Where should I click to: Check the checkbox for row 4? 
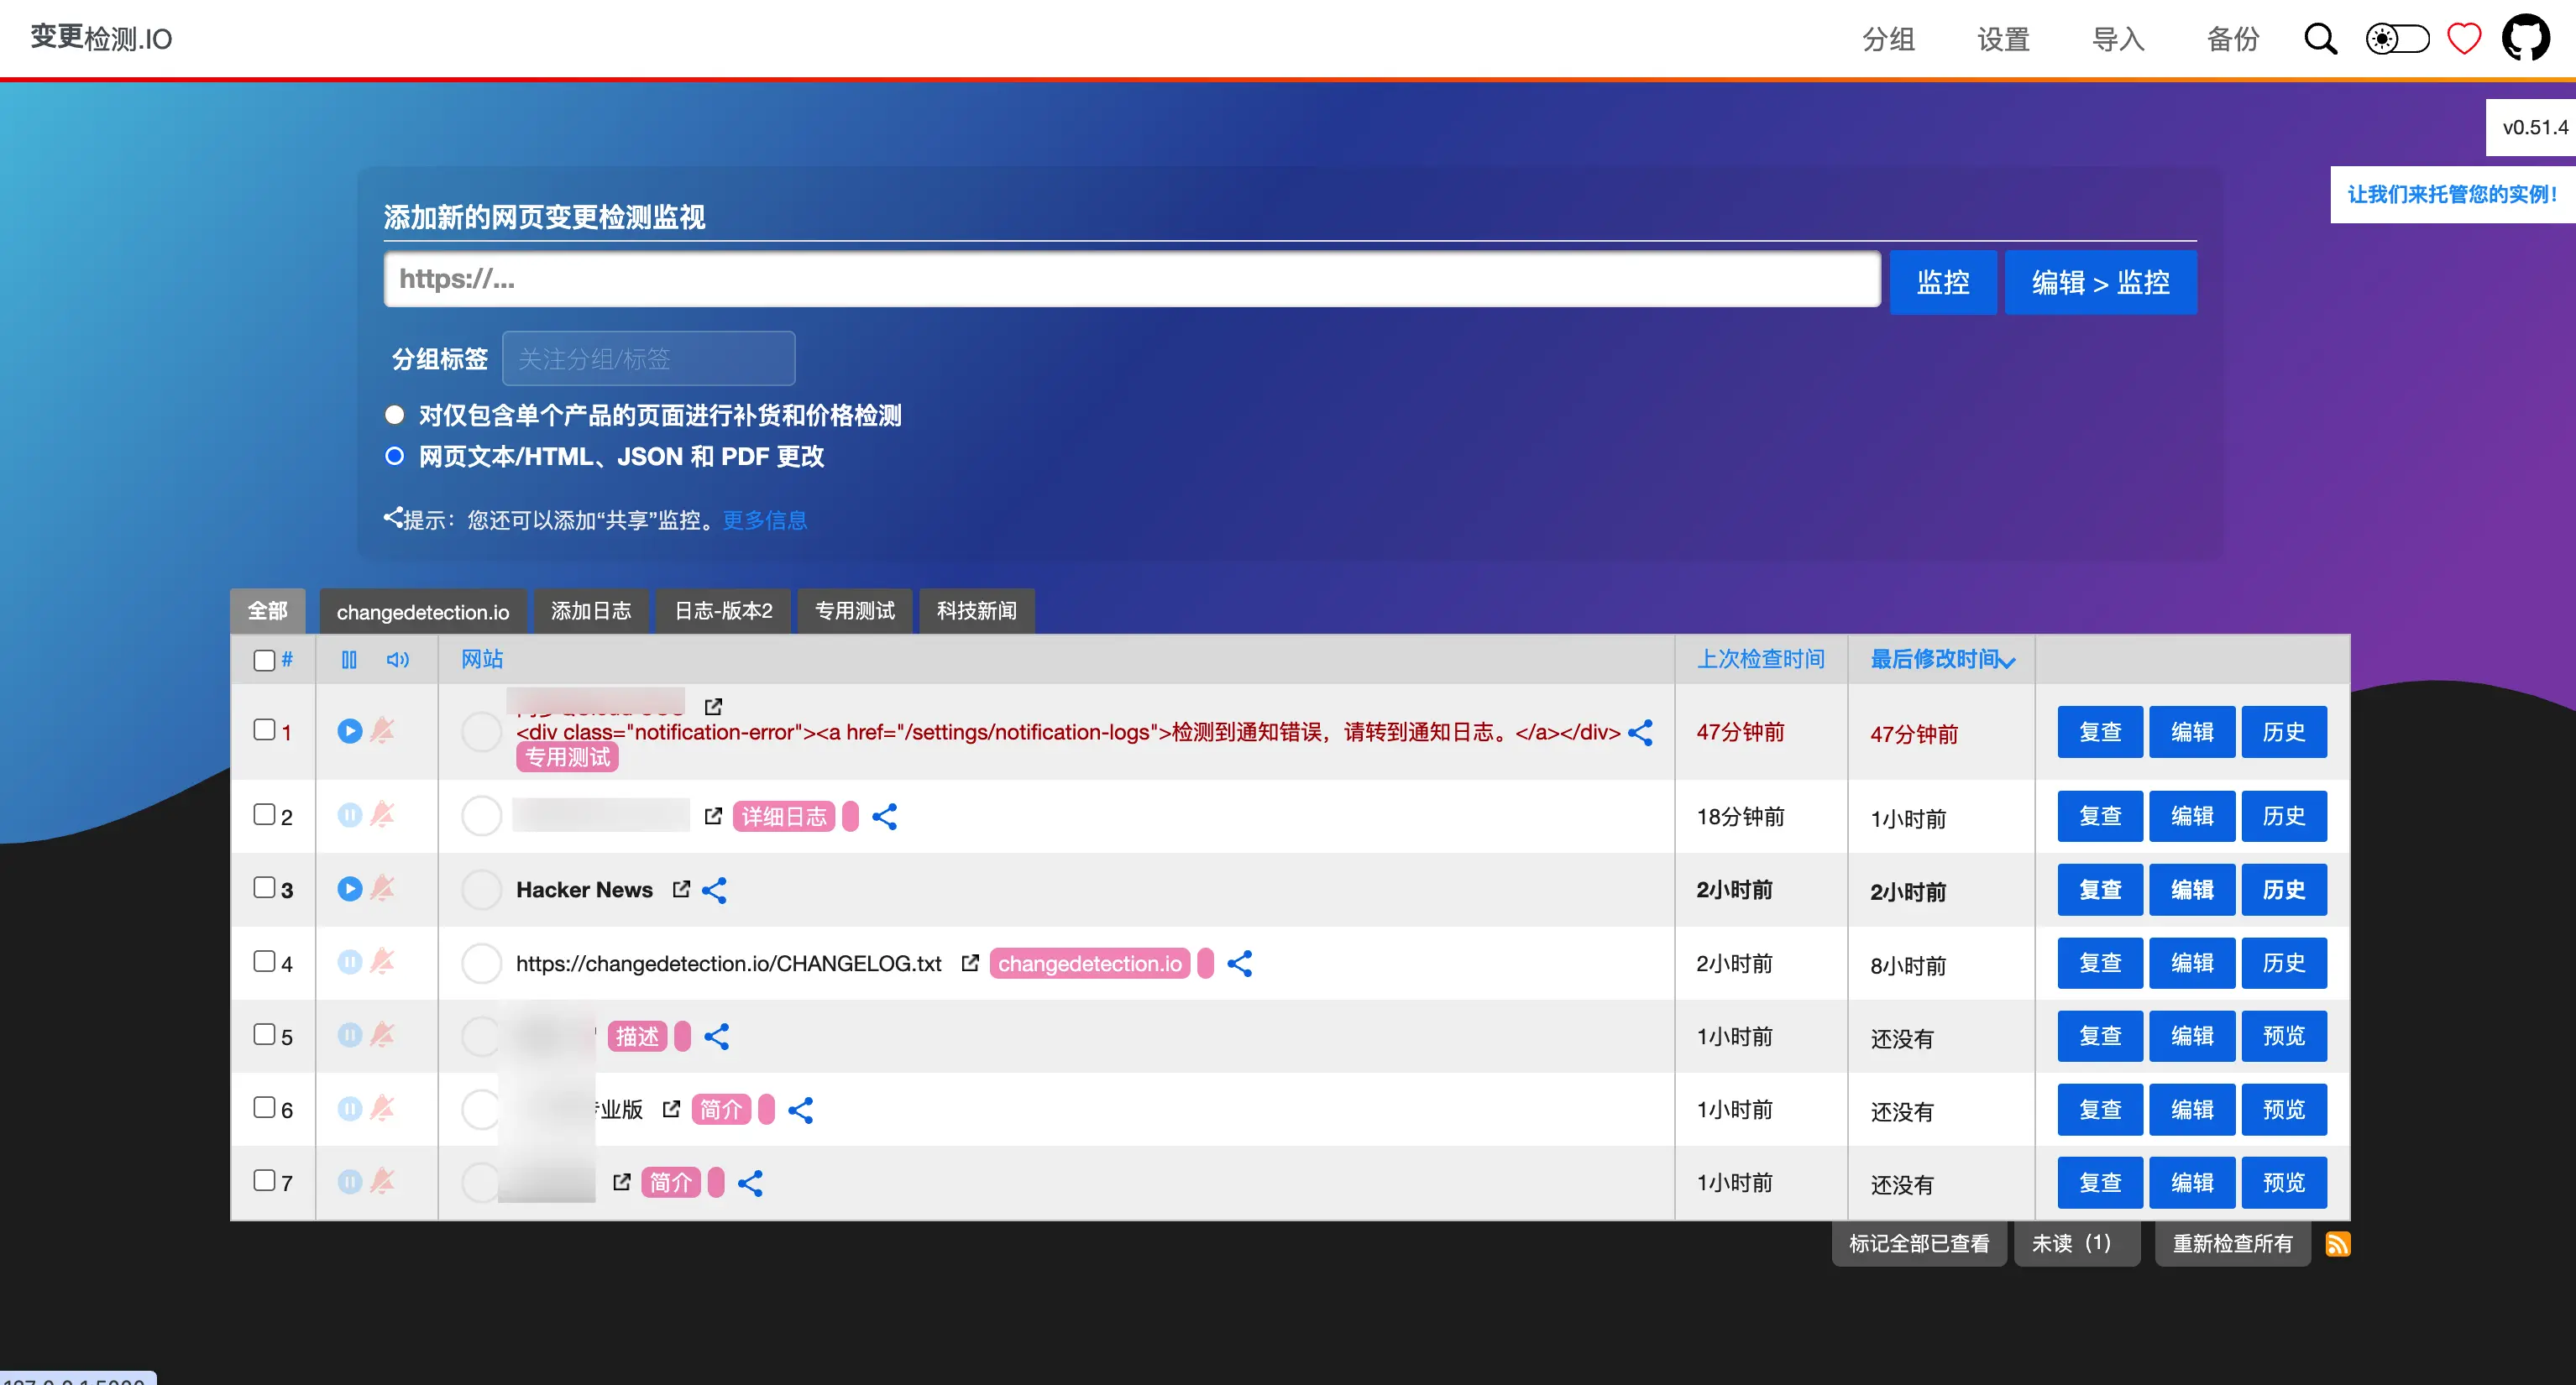pyautogui.click(x=264, y=961)
